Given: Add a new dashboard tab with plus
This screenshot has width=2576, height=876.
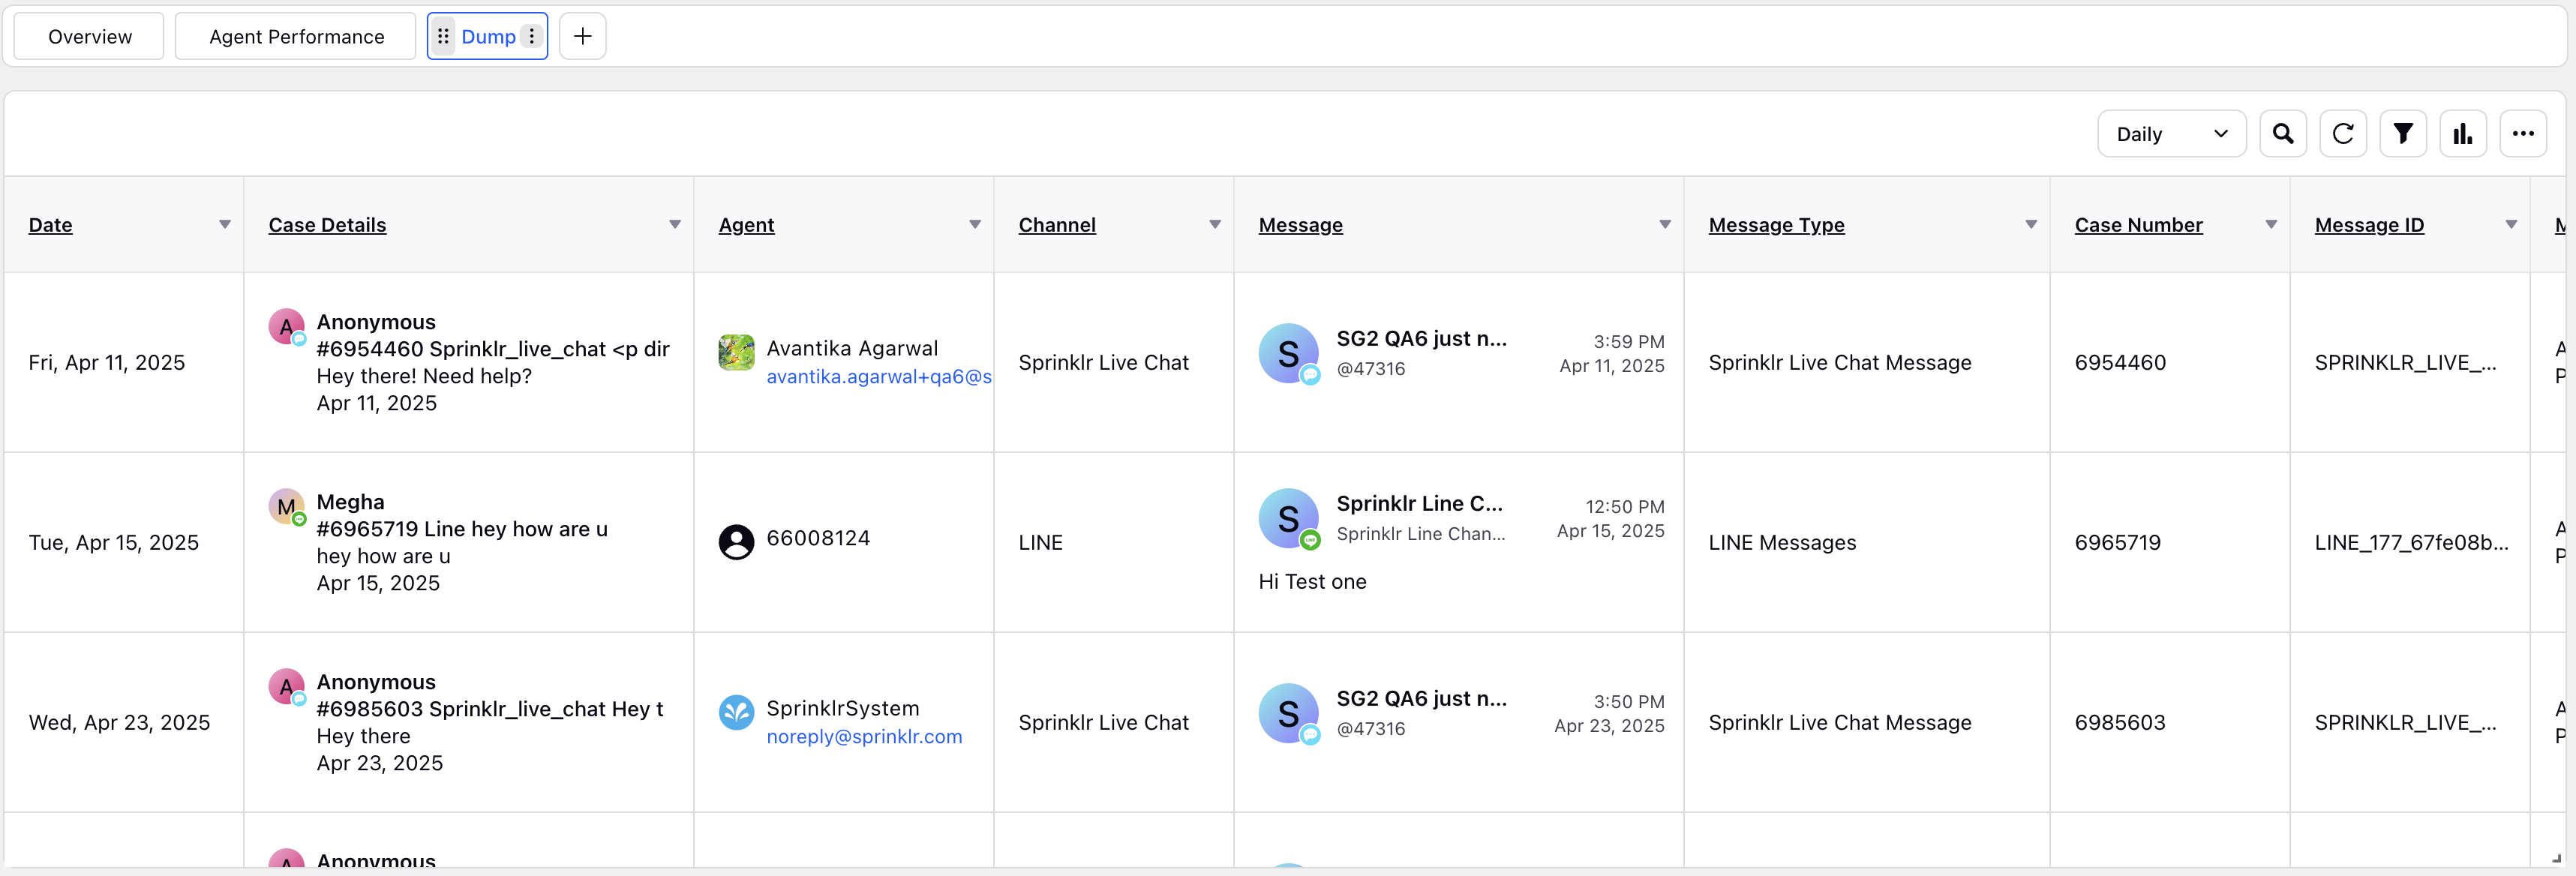Looking at the screenshot, I should (582, 37).
